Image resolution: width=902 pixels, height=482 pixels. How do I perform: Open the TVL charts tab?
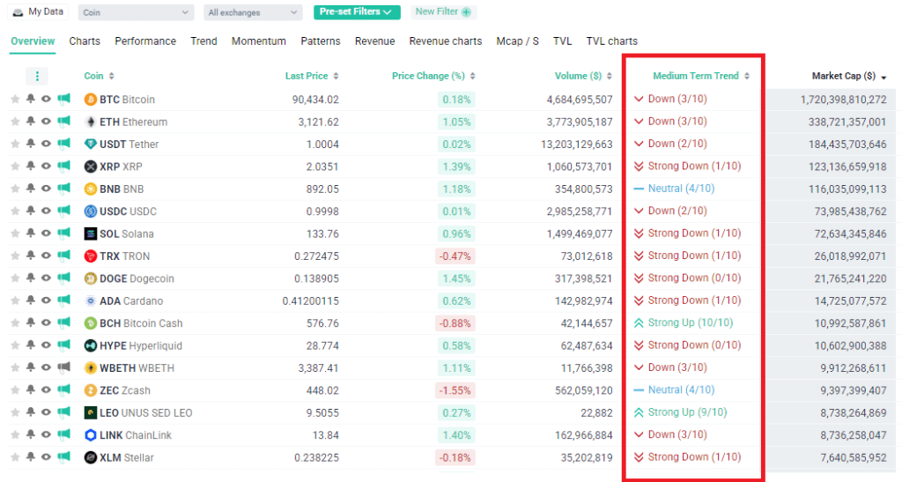(612, 41)
